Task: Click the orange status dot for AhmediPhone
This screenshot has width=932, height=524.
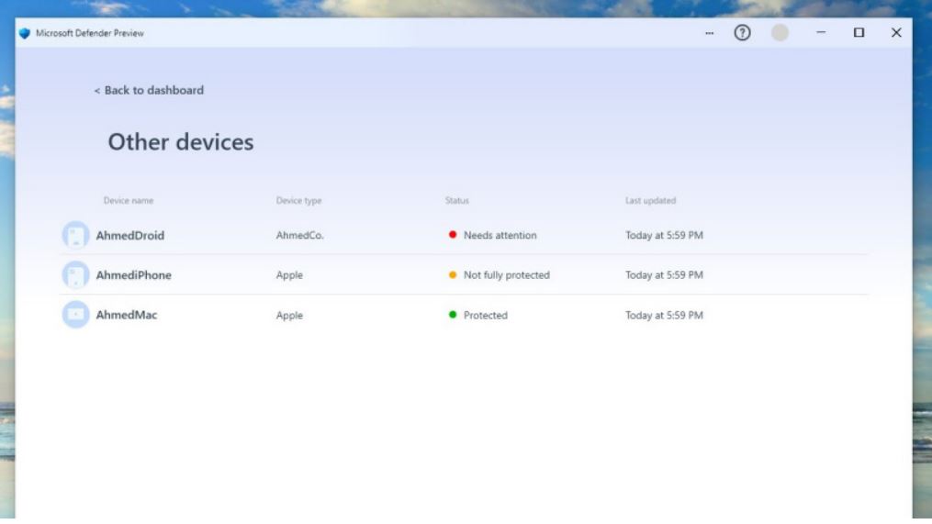Action: [x=453, y=275]
